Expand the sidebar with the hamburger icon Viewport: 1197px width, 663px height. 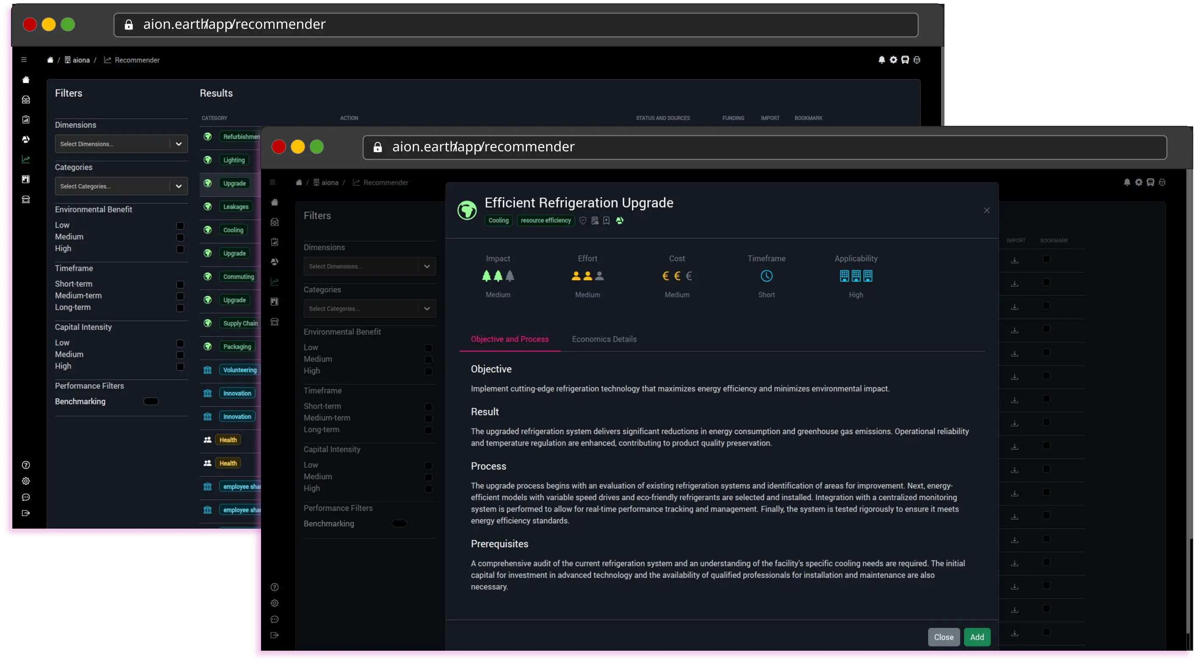273,182
